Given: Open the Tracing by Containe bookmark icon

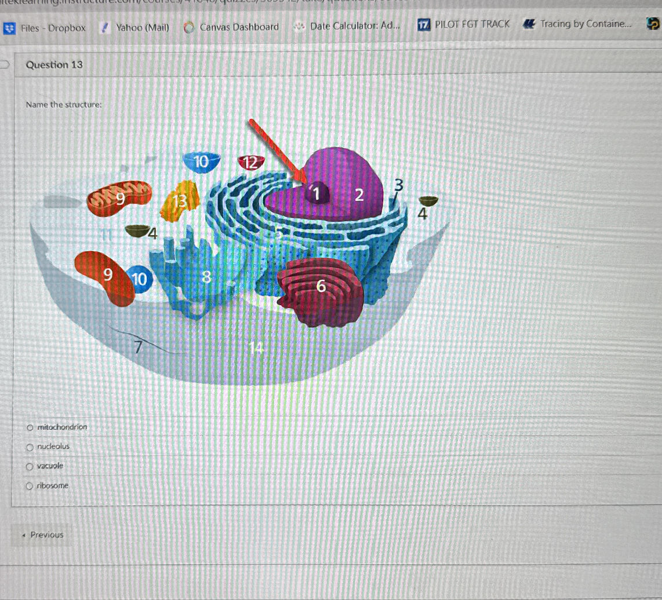Looking at the screenshot, I should coord(529,24).
